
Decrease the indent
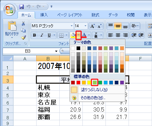pos(134,35)
